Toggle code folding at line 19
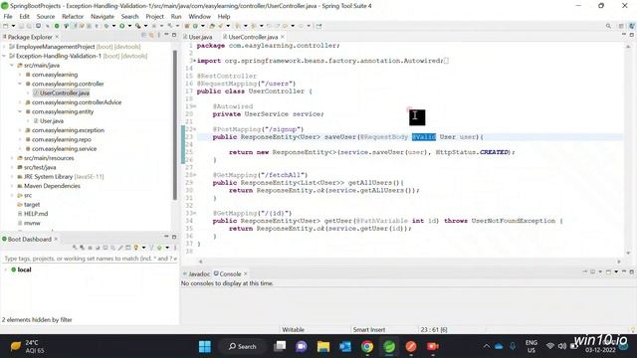 pyautogui.click(x=195, y=106)
